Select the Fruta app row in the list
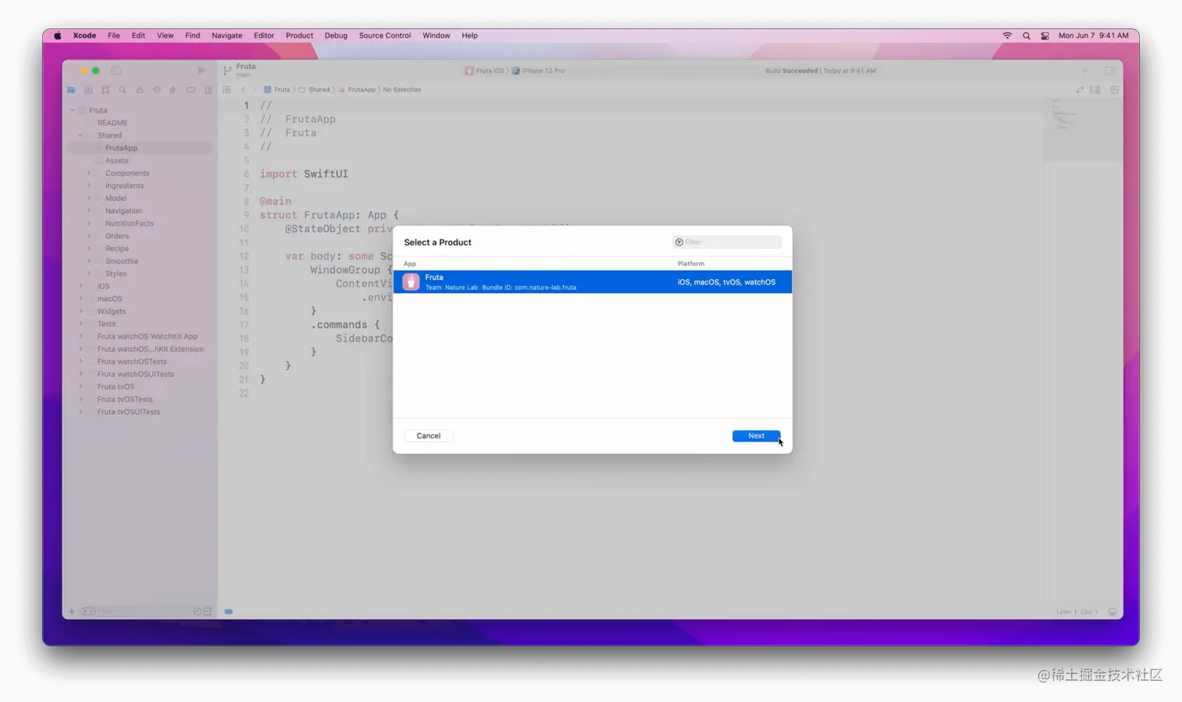Image resolution: width=1182 pixels, height=702 pixels. coord(593,282)
